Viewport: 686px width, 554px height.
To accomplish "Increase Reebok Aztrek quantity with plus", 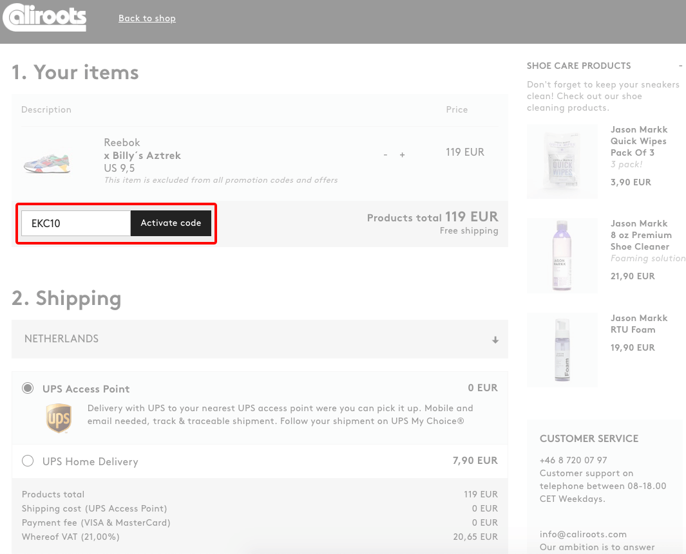I will click(x=402, y=154).
